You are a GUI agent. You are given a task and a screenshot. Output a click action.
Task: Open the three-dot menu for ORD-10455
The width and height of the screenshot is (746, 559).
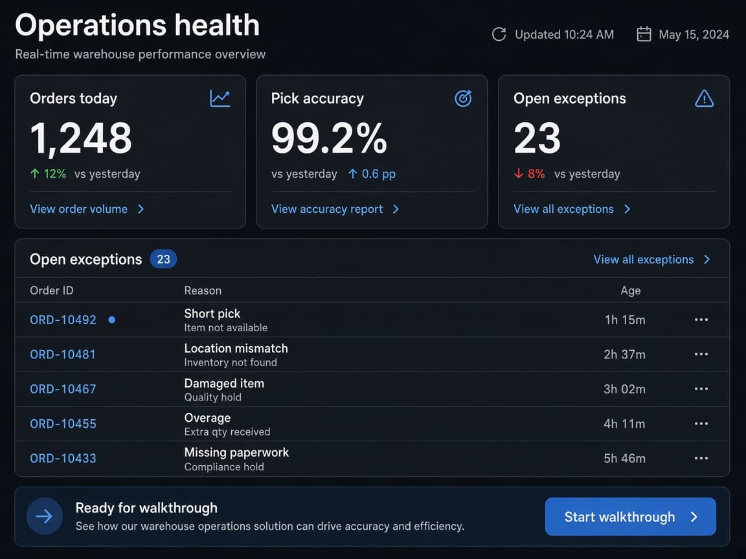701,424
